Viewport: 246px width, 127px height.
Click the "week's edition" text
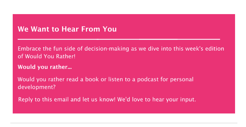[x=205, y=49]
